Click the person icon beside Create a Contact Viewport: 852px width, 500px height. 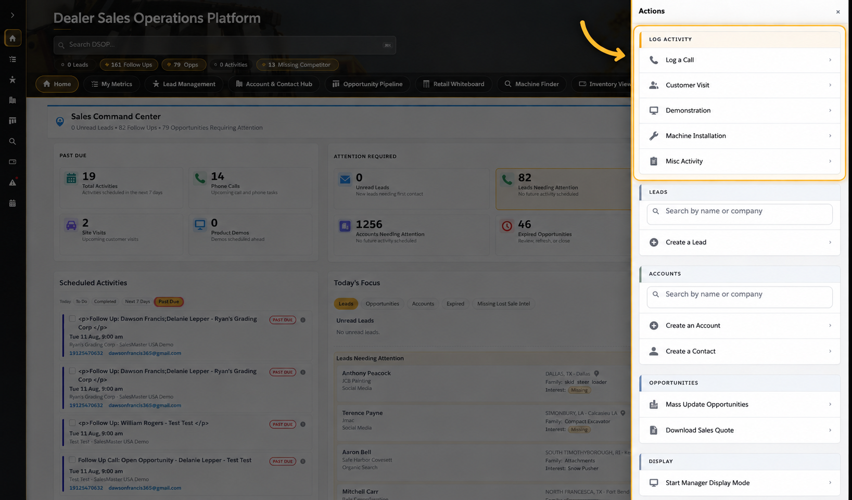[654, 351]
